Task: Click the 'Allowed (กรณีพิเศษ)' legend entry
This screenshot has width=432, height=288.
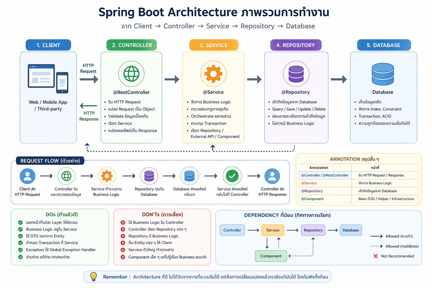Action: [x=395, y=246]
